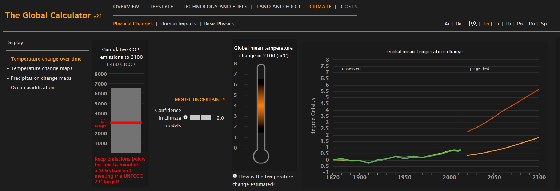Switch language to French (Fr)
This screenshot has width=560, height=191.
pos(497,24)
